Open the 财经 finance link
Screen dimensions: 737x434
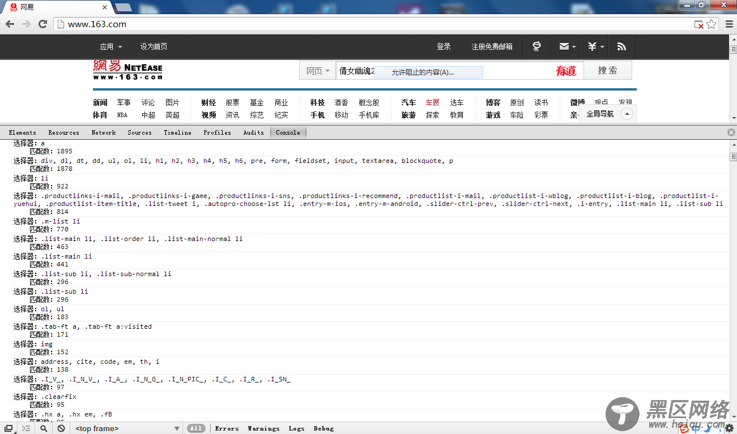tap(208, 102)
